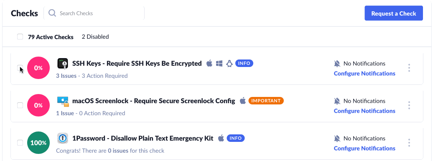The image size is (433, 161).
Task: Switch to the 2 Disabled tab
Action: point(95,37)
